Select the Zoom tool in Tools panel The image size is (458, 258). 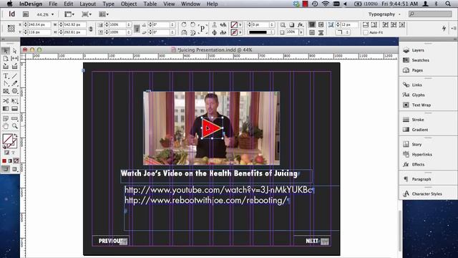[x=14, y=126]
